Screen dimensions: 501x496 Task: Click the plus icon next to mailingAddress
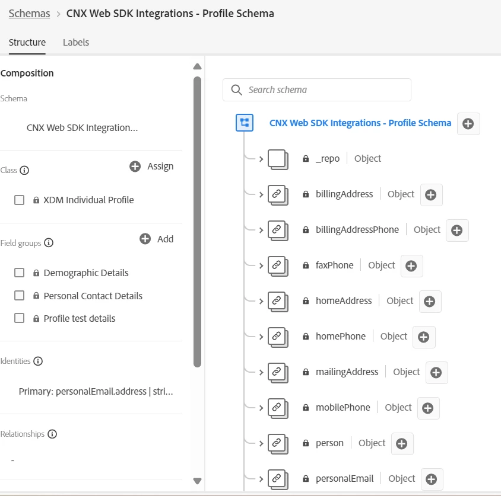436,373
